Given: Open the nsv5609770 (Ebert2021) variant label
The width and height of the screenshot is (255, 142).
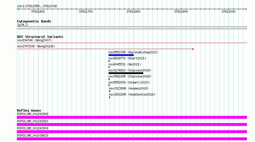Looking at the screenshot, I should [127, 58].
